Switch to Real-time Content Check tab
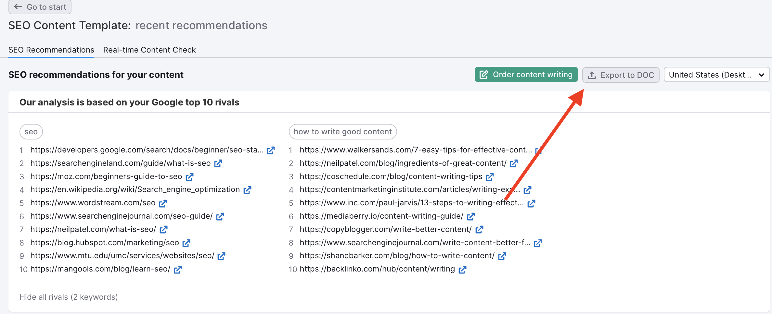Viewport: 772px width, 314px height. pyautogui.click(x=149, y=50)
